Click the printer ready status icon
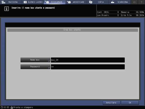The height and width of the screenshot is (109, 145). coord(12,107)
